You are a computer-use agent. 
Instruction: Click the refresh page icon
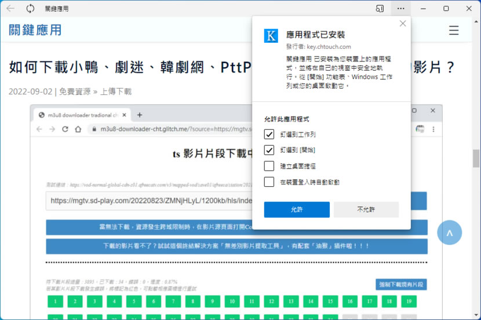pyautogui.click(x=30, y=9)
